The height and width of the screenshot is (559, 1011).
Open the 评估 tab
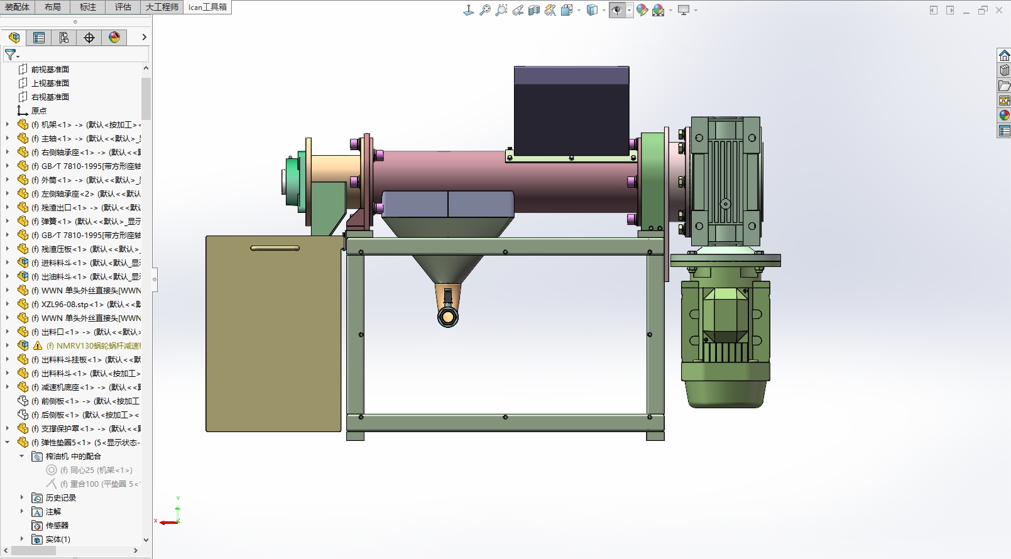(123, 7)
